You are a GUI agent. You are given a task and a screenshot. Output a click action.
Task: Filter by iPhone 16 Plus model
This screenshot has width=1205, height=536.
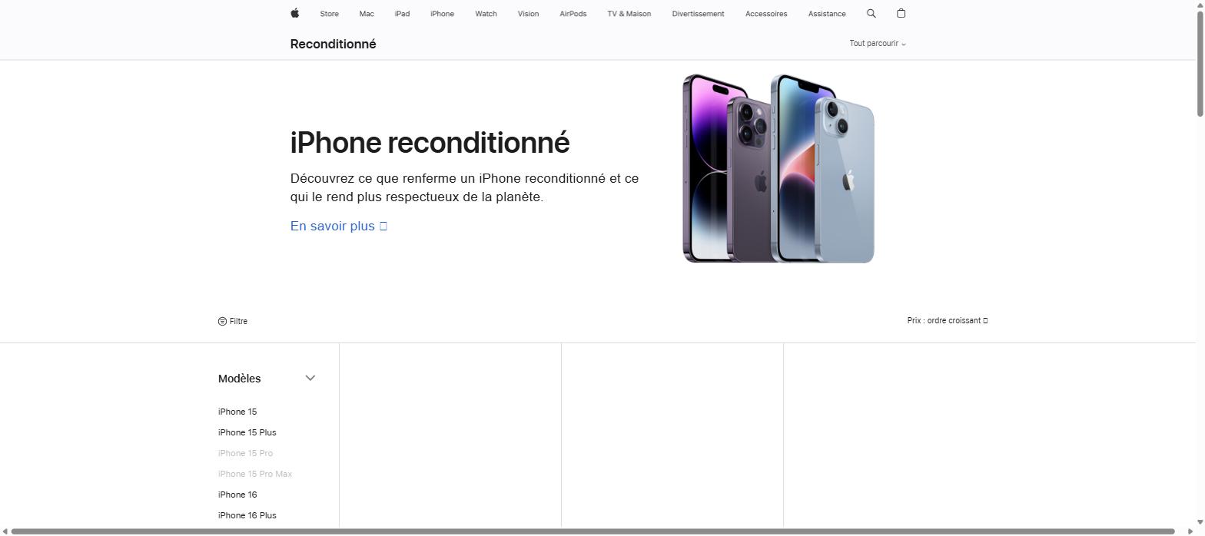tap(247, 515)
